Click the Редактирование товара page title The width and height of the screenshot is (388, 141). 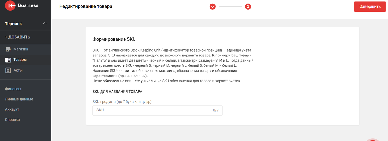(86, 6)
